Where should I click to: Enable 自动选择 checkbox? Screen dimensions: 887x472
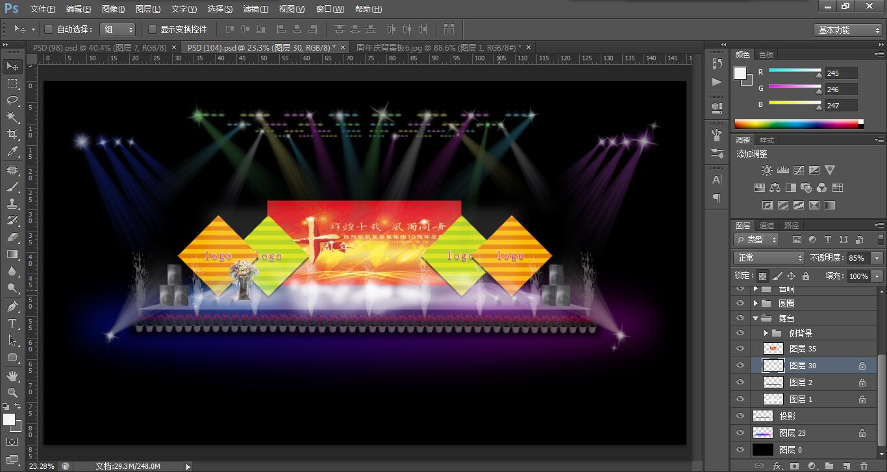tap(48, 29)
